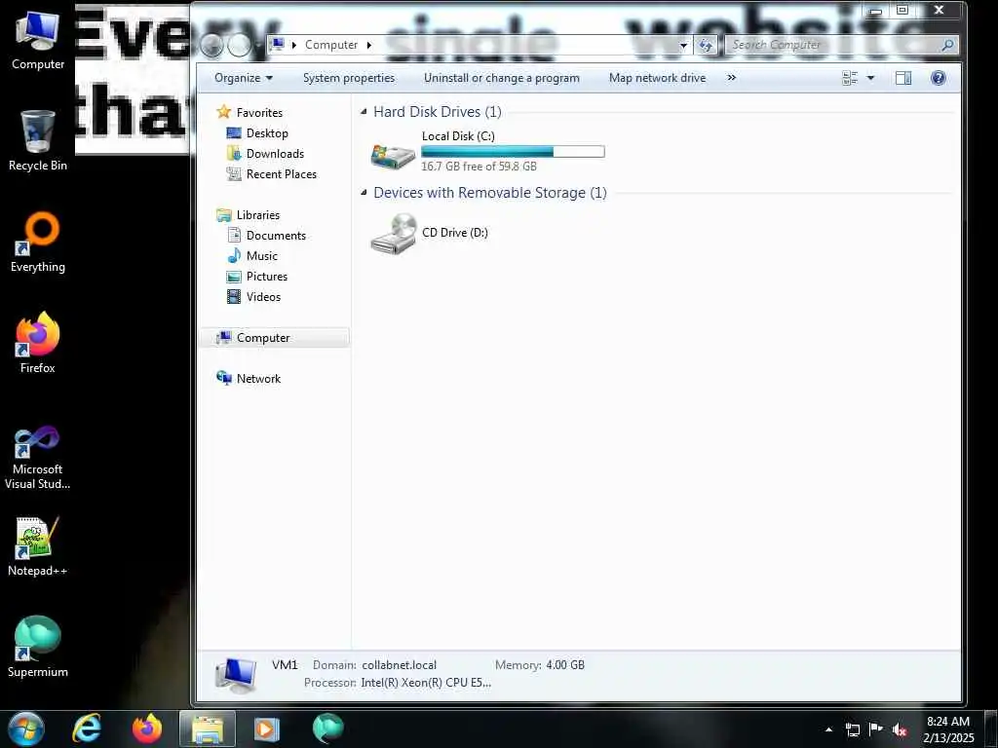
Task: Click the taskbar clock showing 8:24 AM
Action: (x=948, y=729)
